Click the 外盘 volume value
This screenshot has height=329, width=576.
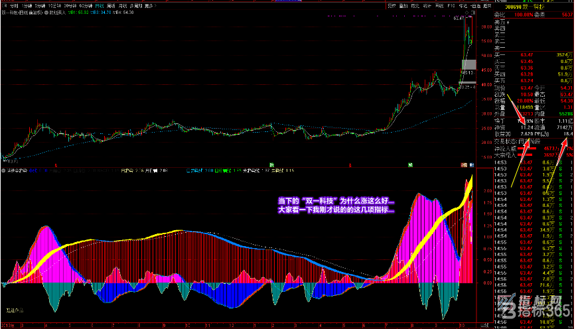click(526, 114)
